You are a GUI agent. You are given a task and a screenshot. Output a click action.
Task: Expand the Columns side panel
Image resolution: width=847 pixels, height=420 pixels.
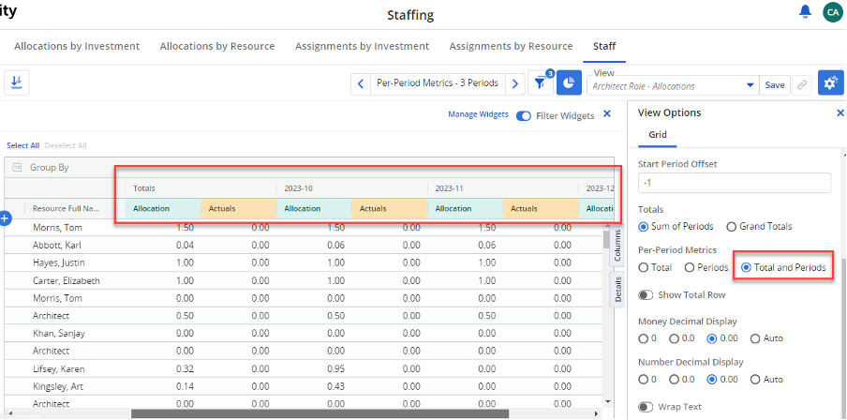tap(617, 247)
